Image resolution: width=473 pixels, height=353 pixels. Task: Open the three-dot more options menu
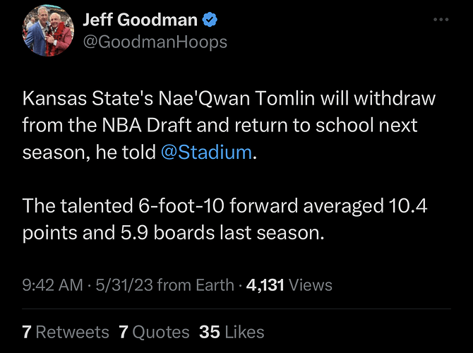click(441, 20)
